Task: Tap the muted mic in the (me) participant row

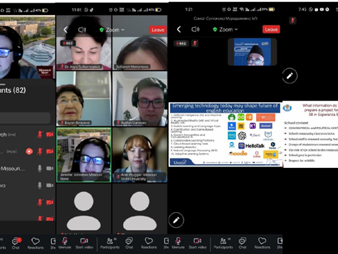Action: (x=40, y=135)
